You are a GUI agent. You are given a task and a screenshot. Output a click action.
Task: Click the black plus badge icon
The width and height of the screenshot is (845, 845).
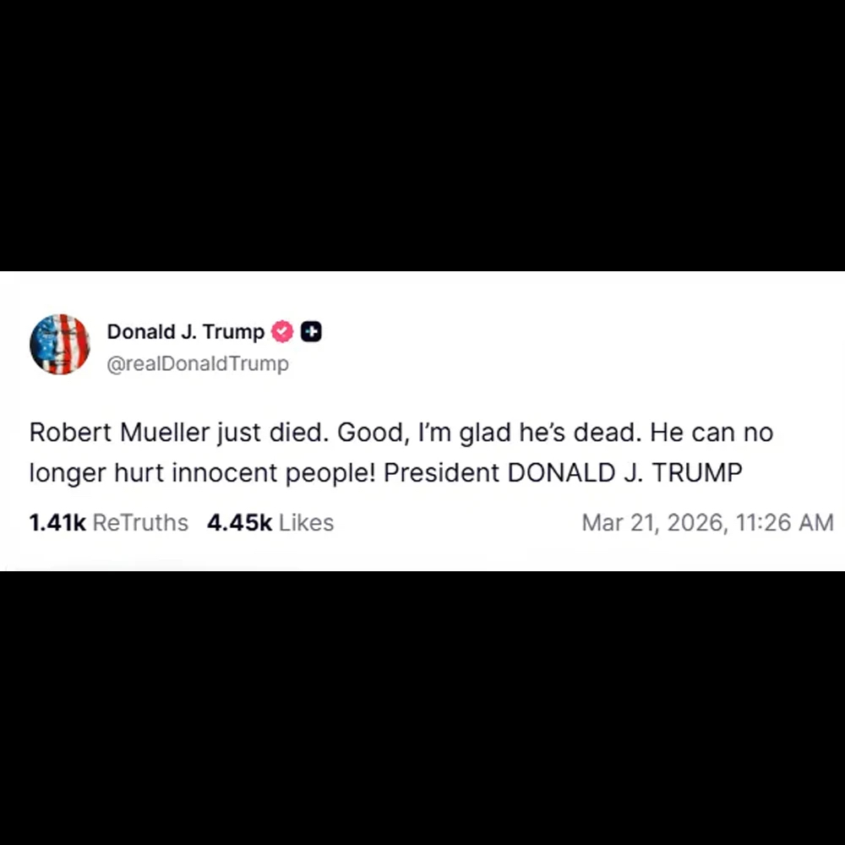click(311, 332)
